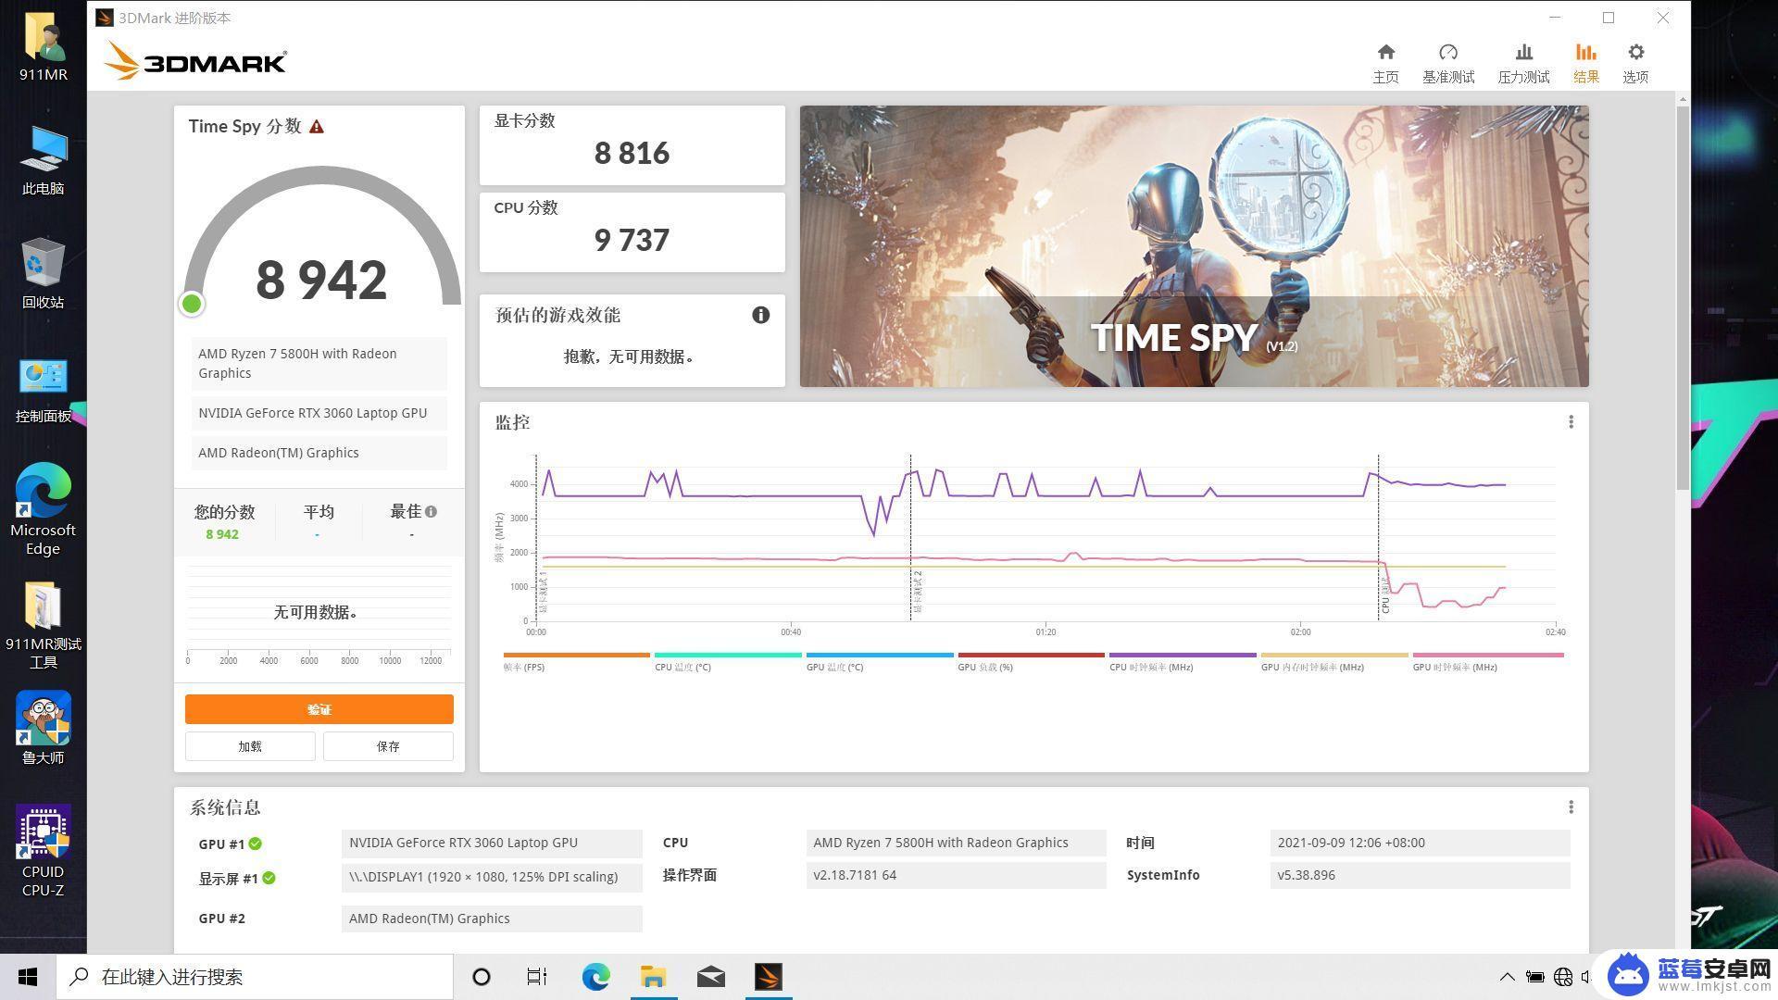Launch CPUID CPU-Z desktop shortcut

click(43, 850)
